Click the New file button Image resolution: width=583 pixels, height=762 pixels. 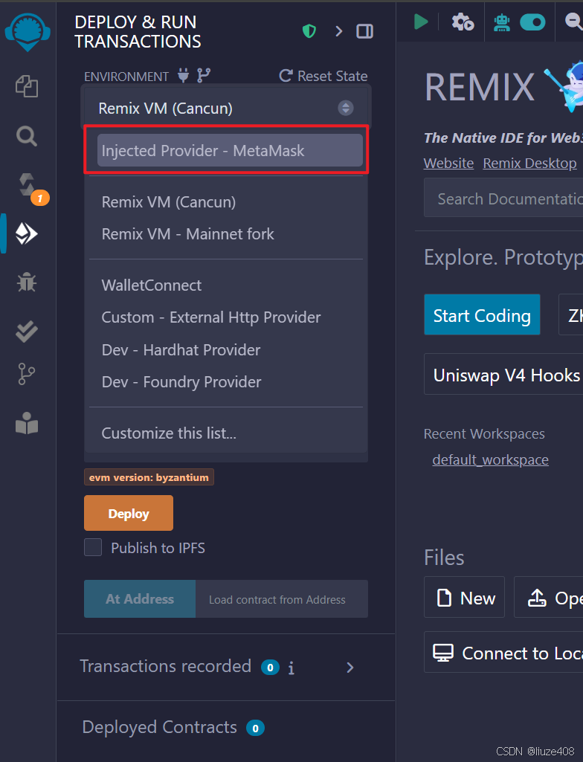coord(464,597)
